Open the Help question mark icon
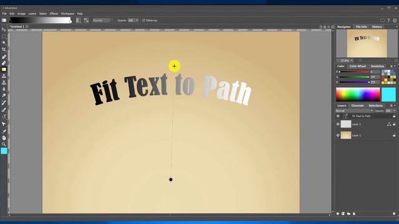The width and height of the screenshot is (399, 224). coord(388,21)
